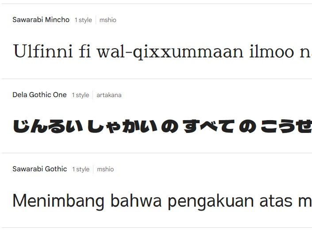Click the word "Menimbang" in the preview
Viewport: 312px width, 238px height.
tap(58, 201)
